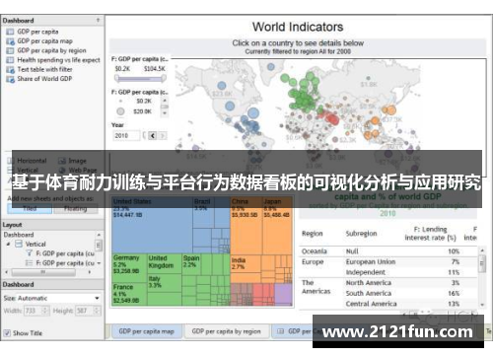Click the table vertical scrollbar up arrow

click(482, 250)
